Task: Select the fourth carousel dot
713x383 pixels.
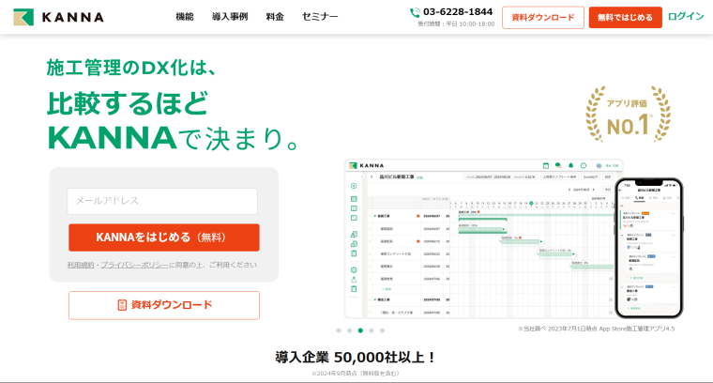Action: [372, 330]
